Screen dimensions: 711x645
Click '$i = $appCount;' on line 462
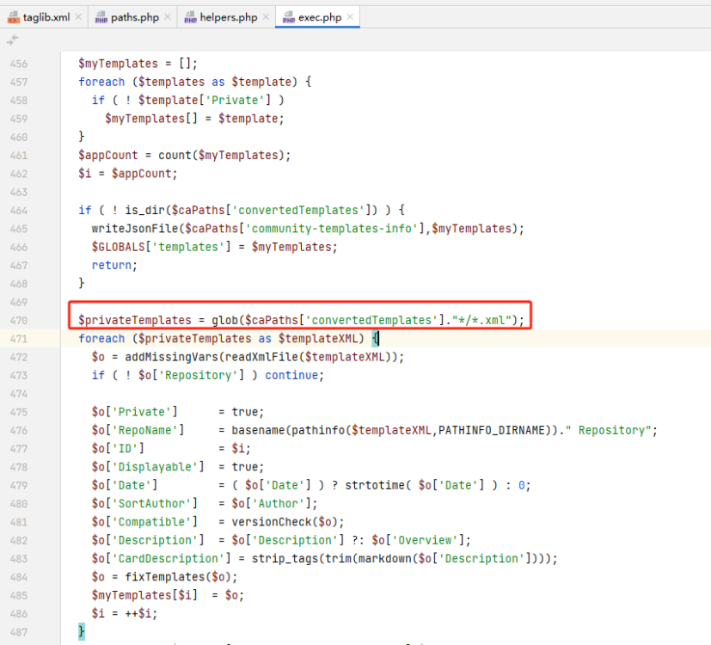click(x=127, y=174)
